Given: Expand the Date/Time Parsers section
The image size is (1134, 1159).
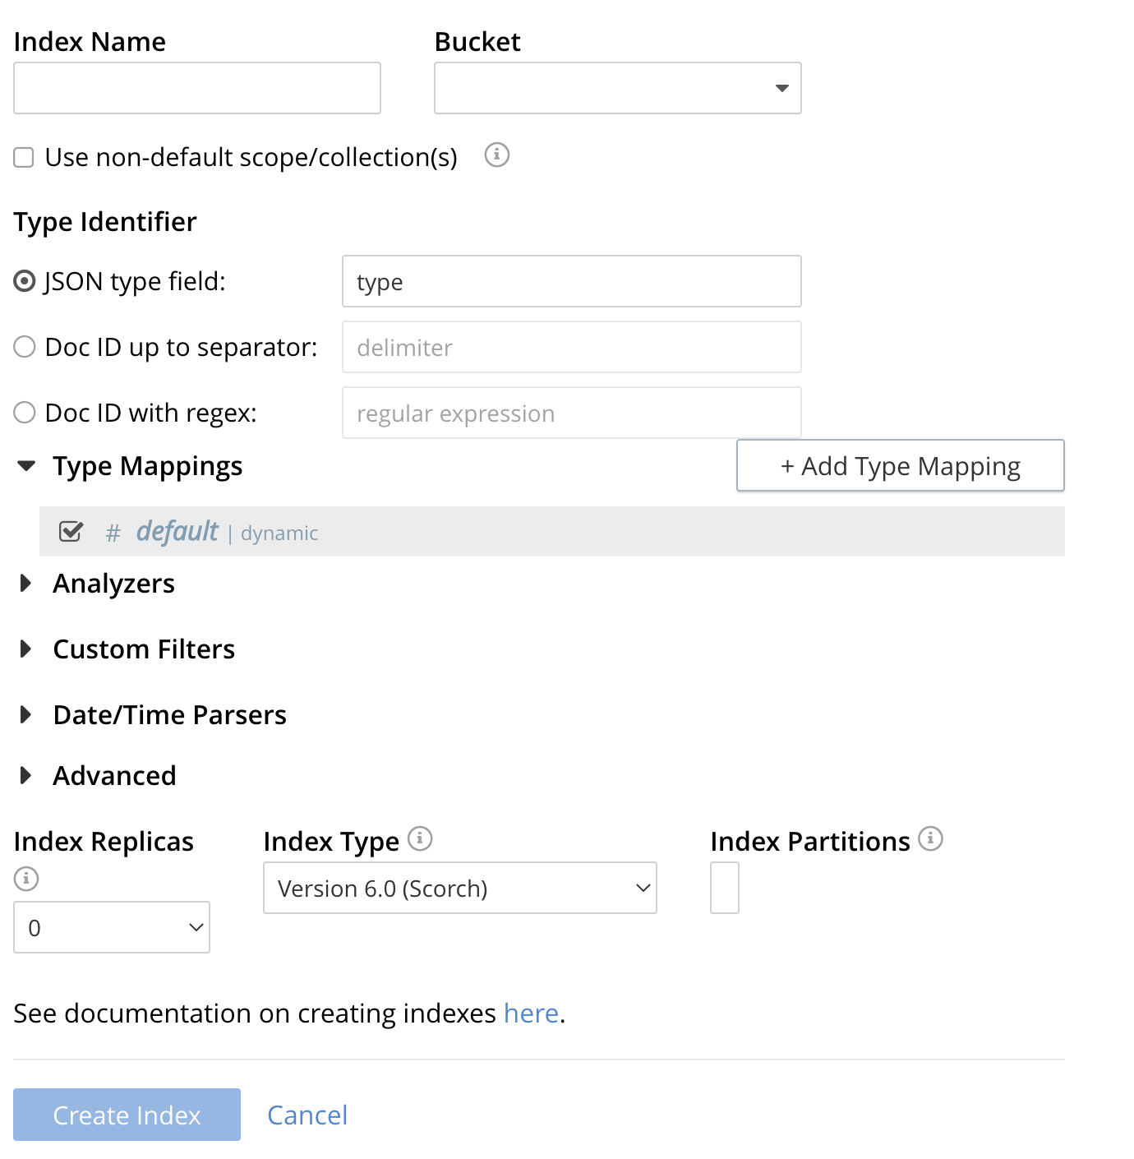Looking at the screenshot, I should click(26, 715).
